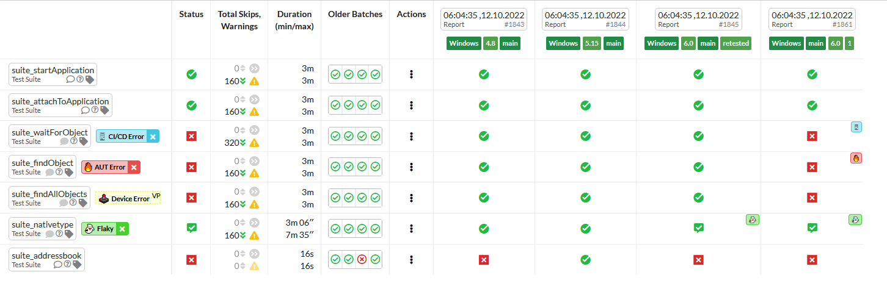The image size is (887, 283).
Task: Remove the Flaky label from suite_nativetype
Action: click(122, 229)
